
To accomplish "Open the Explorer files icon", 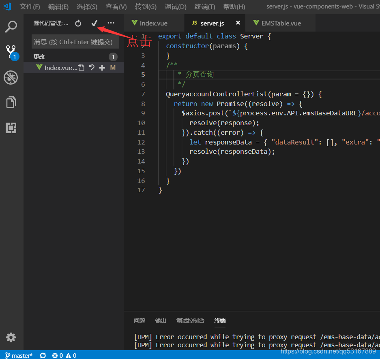I will click(x=11, y=102).
